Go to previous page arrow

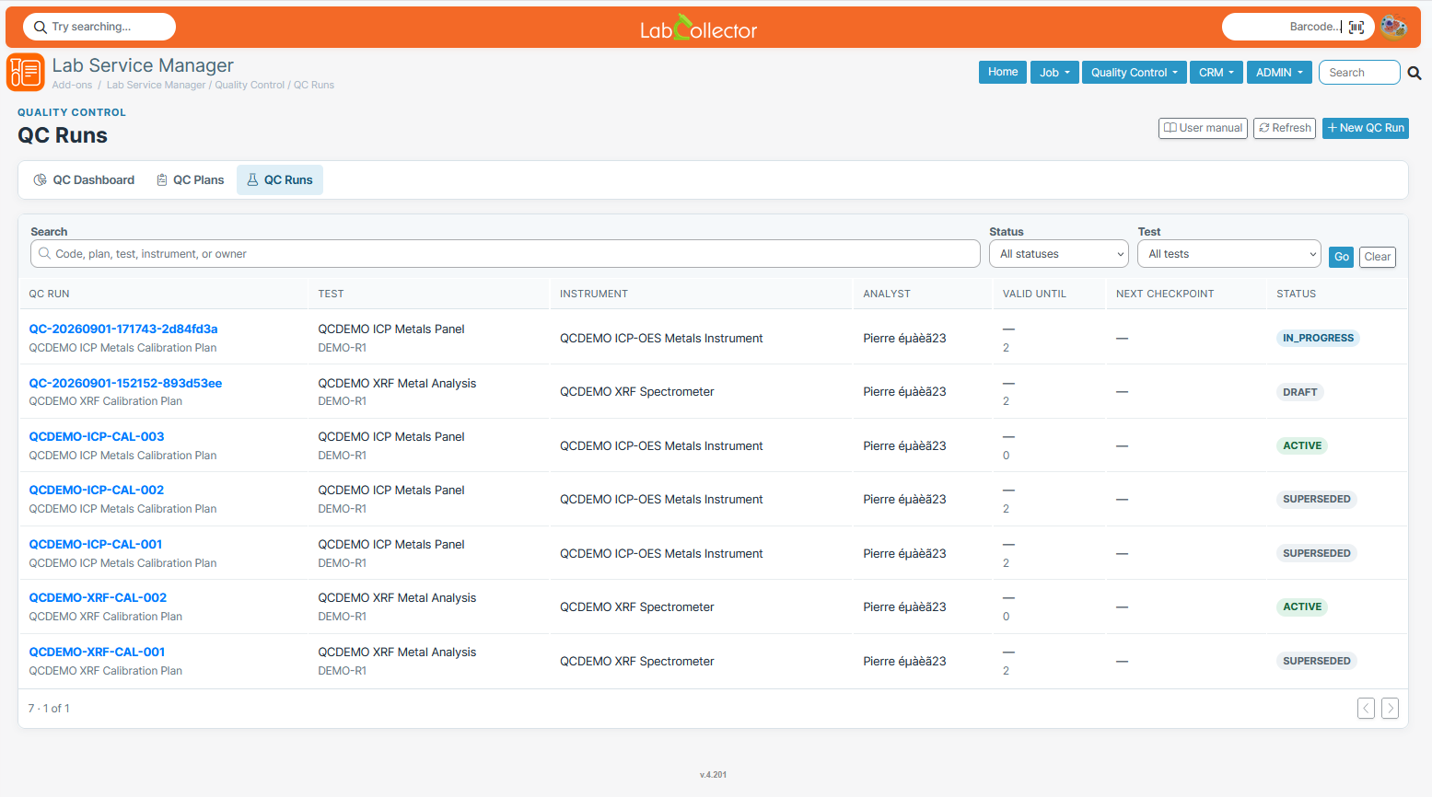click(1366, 708)
